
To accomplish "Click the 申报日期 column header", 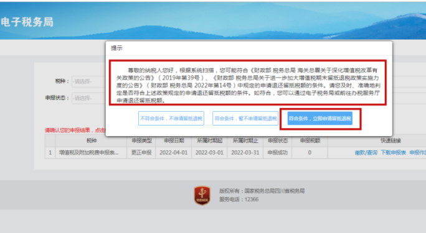I will click(174, 140).
